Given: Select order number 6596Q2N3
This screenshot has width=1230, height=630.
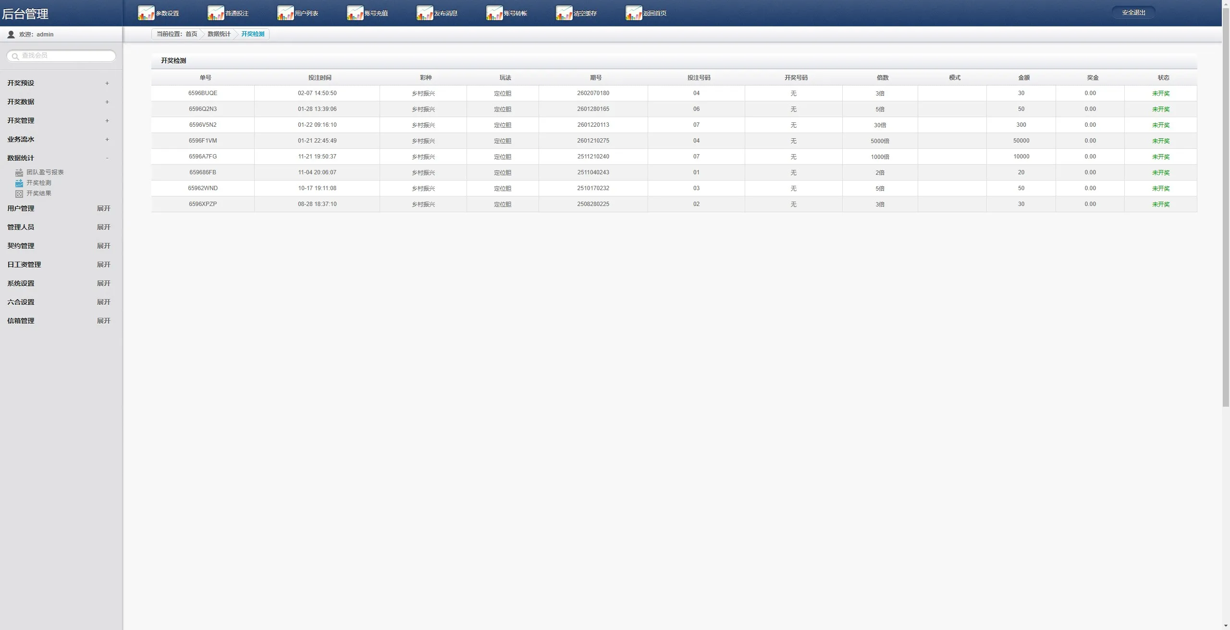Looking at the screenshot, I should pos(203,109).
